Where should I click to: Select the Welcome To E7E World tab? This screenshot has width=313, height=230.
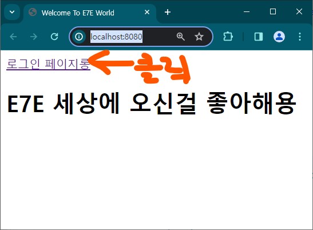(x=89, y=13)
